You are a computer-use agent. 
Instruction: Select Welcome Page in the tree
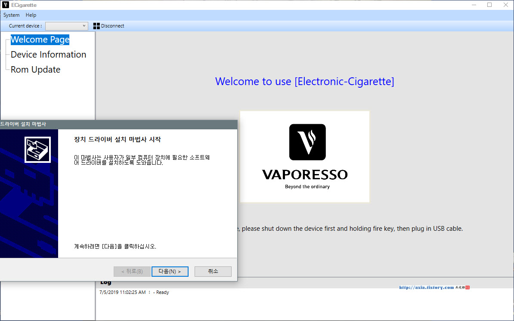click(40, 40)
